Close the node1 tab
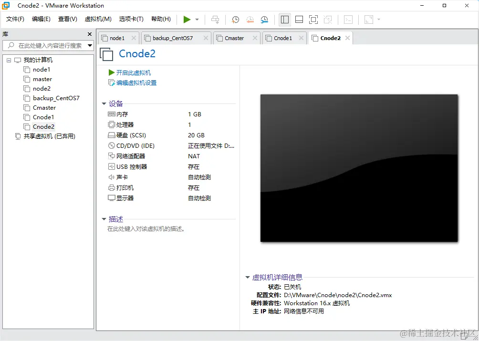Image resolution: width=479 pixels, height=341 pixels. 134,38
